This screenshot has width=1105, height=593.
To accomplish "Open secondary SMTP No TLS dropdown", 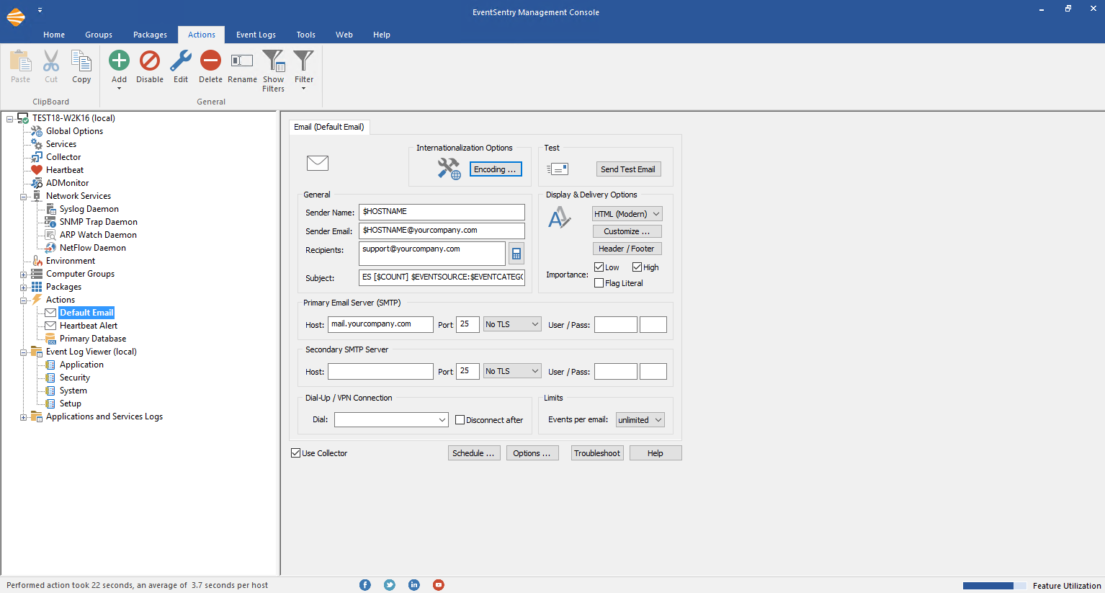I will coord(512,371).
